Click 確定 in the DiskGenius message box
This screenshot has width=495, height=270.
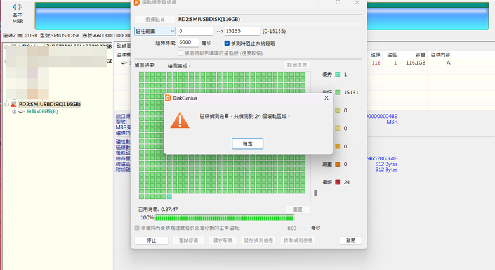(247, 144)
